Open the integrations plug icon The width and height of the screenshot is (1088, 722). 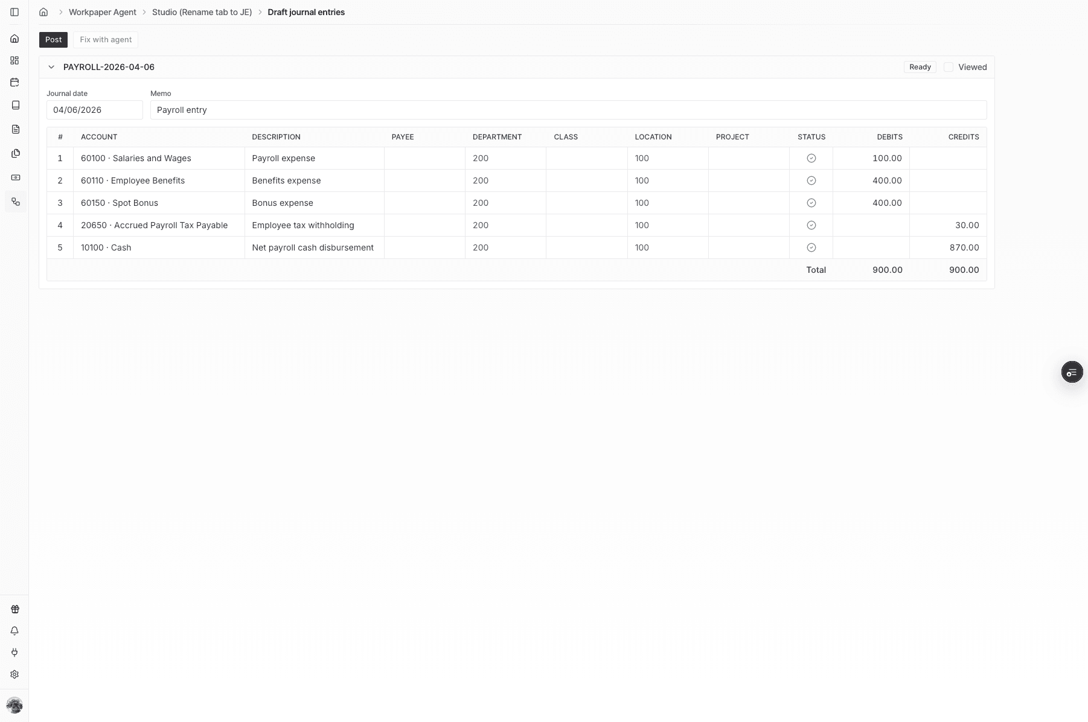14,653
